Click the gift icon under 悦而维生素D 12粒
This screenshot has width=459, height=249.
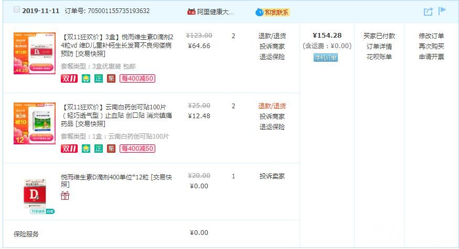click(x=65, y=196)
